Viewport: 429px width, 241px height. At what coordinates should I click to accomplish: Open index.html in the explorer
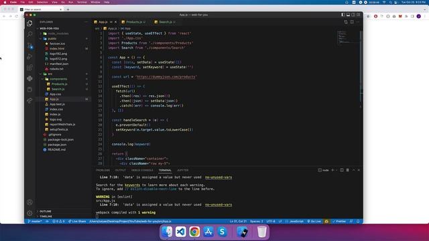57,49
